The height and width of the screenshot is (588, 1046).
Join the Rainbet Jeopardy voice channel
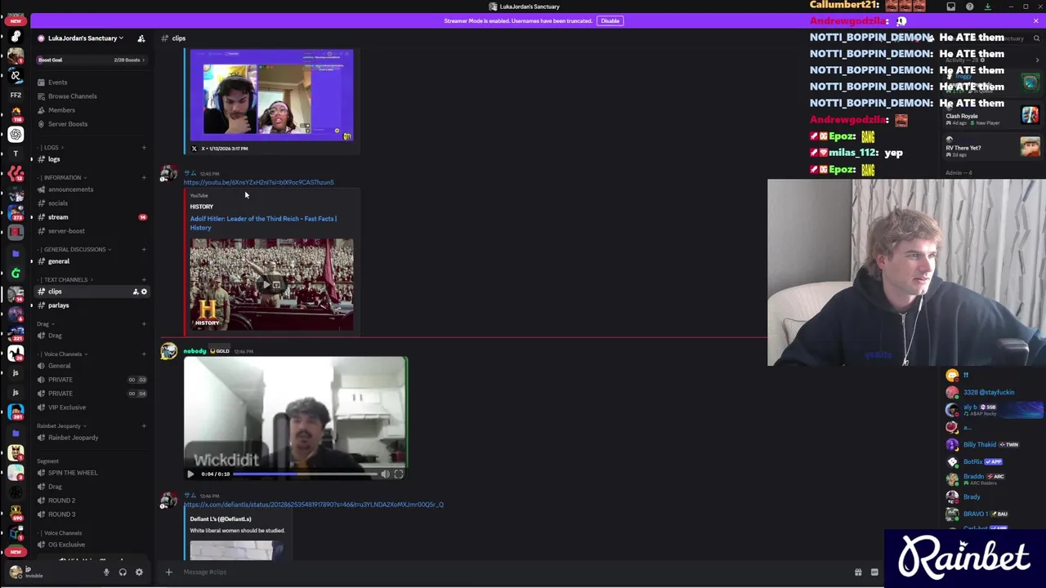point(73,438)
